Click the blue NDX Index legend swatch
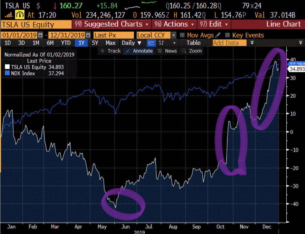305x234 pixels. [x=7, y=73]
